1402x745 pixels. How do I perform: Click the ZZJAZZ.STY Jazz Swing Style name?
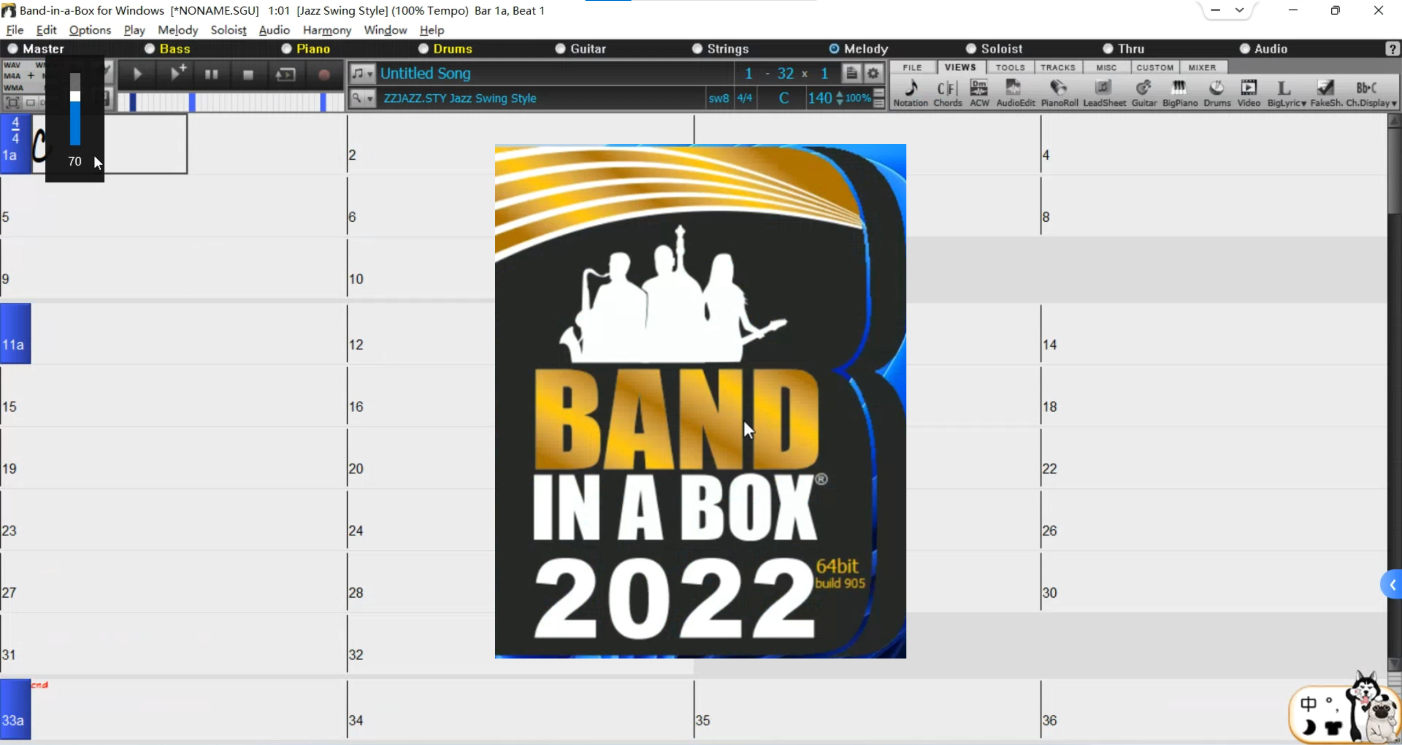point(459,99)
